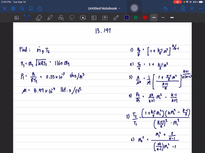205x153 pixels.
Task: Add a new page
Action: (x=183, y=8)
